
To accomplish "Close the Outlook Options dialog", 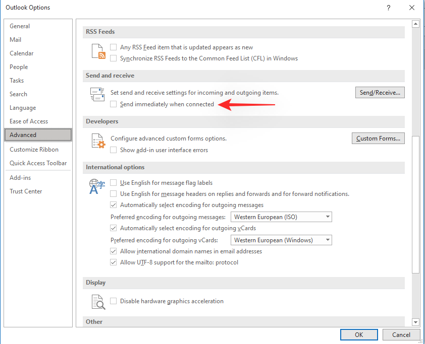I will pyautogui.click(x=412, y=8).
